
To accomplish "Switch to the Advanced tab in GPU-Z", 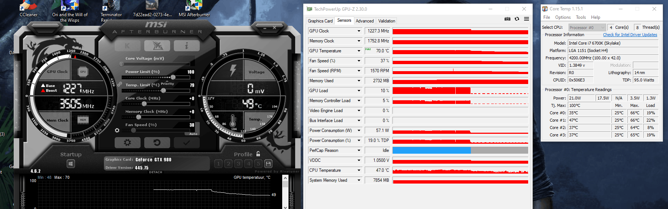I will 365,21.
